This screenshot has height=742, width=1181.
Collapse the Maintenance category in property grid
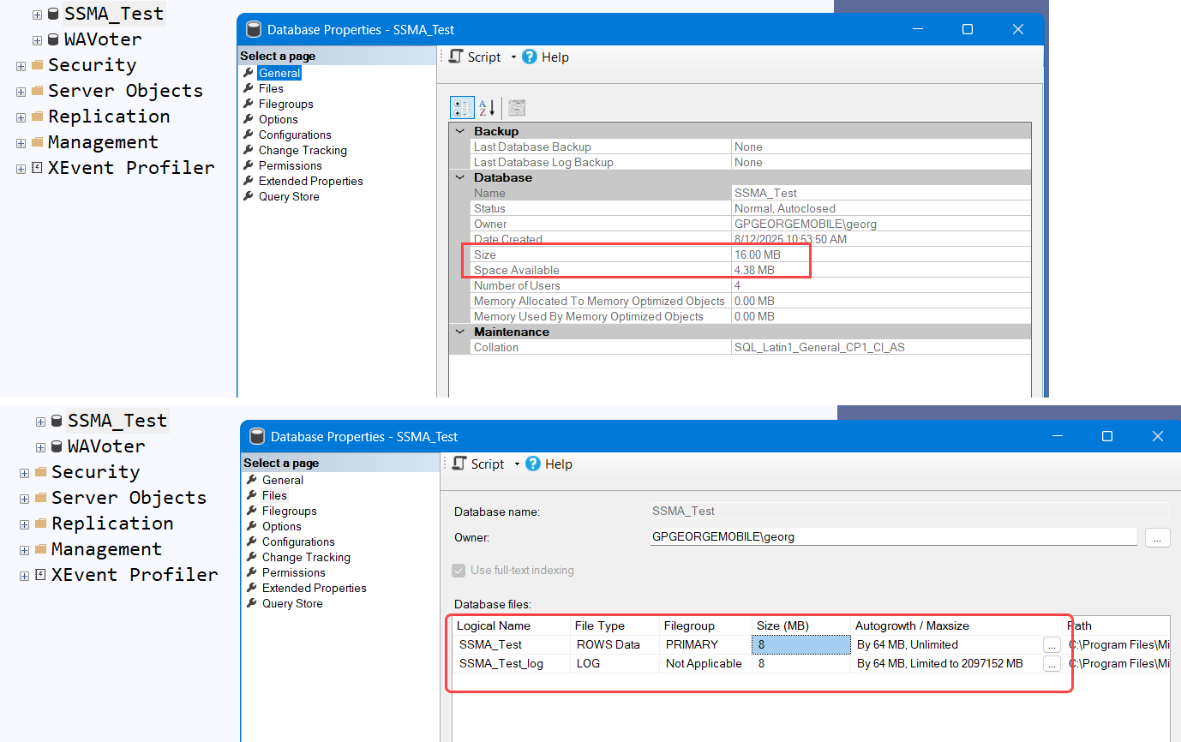pyautogui.click(x=460, y=332)
